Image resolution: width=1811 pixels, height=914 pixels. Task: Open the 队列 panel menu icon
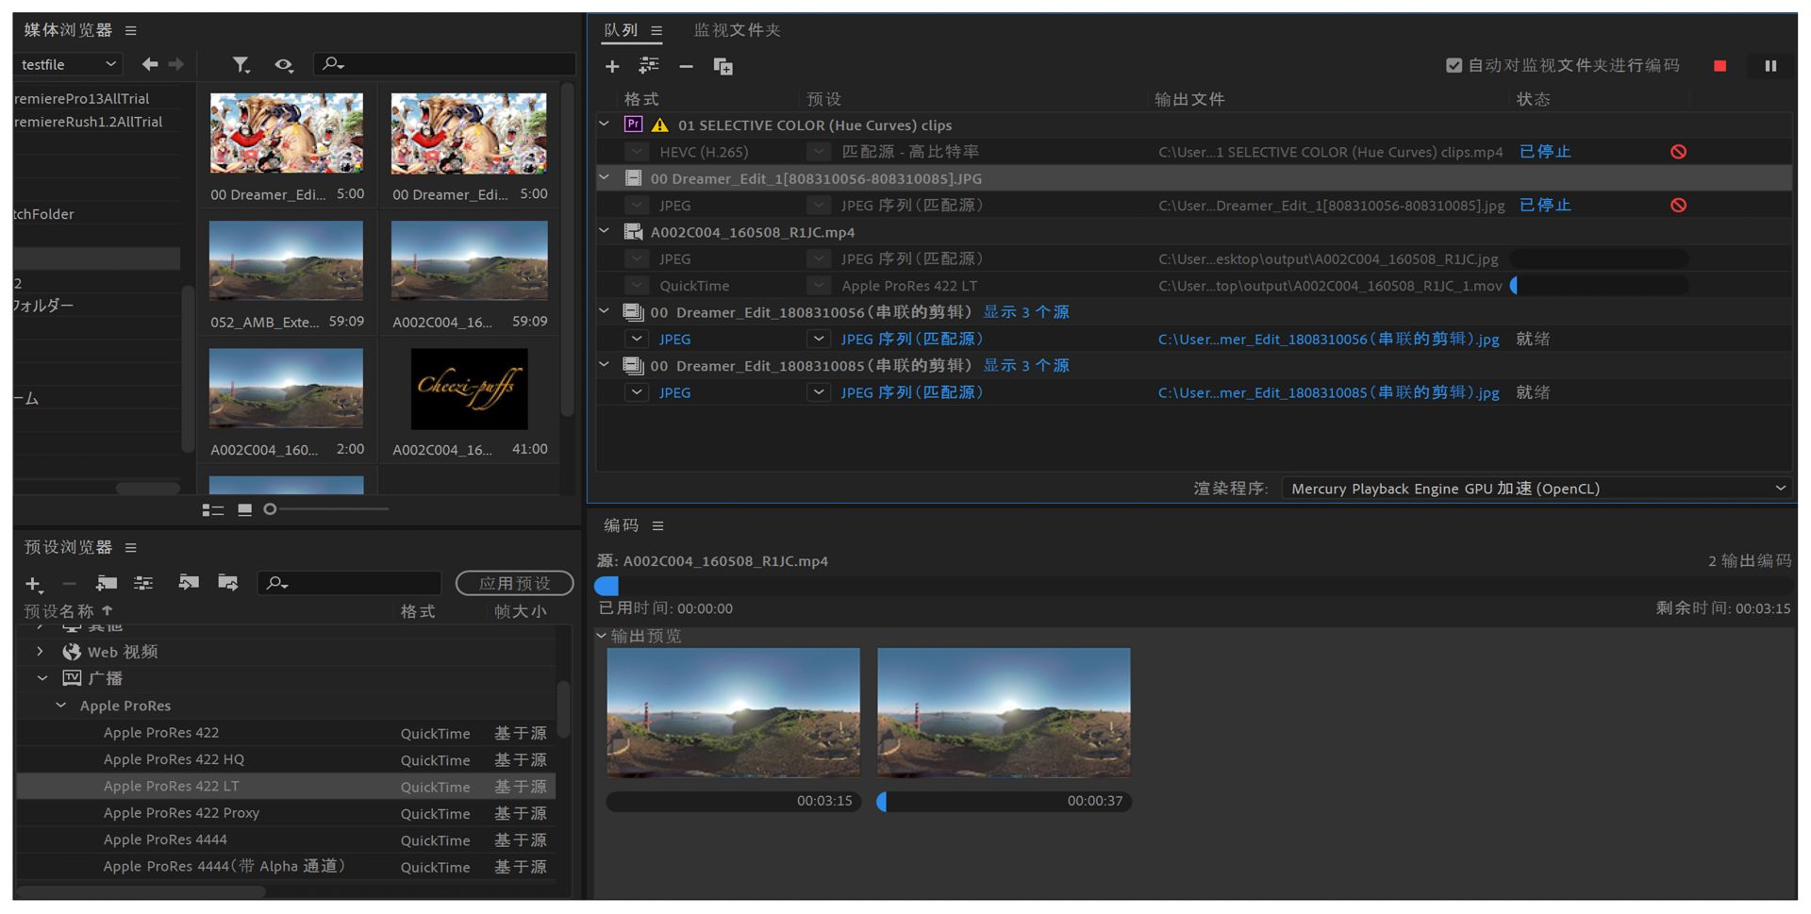point(656,30)
